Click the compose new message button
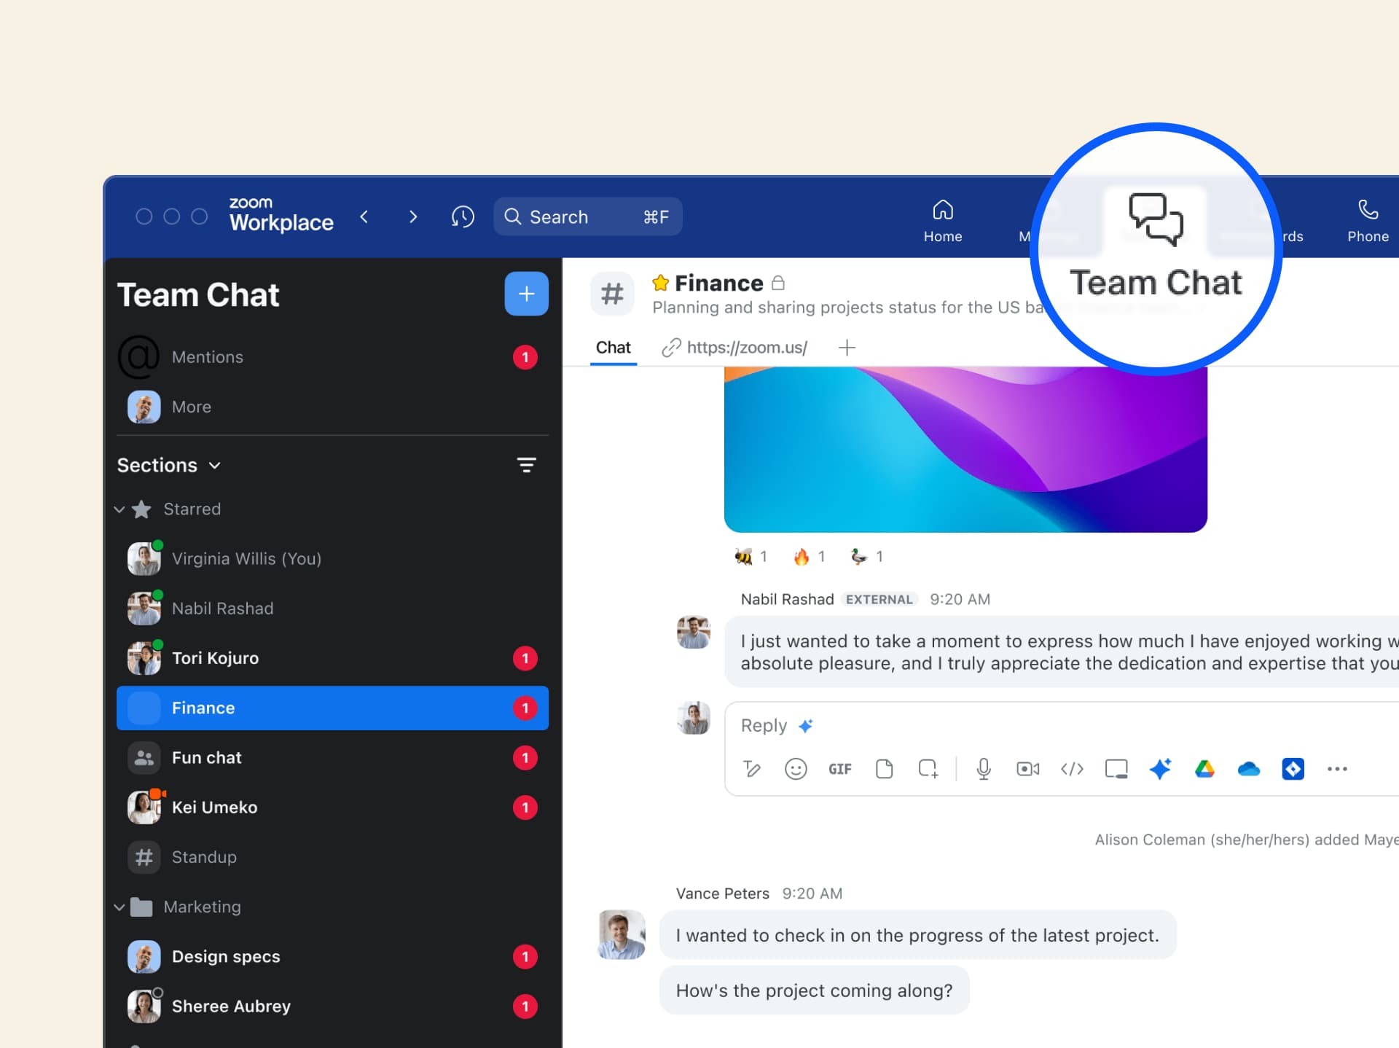Viewport: 1399px width, 1048px height. pyautogui.click(x=526, y=293)
